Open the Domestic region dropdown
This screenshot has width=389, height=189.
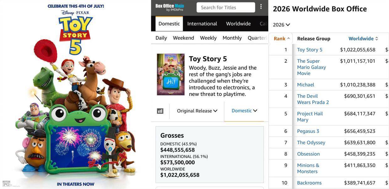[244, 111]
